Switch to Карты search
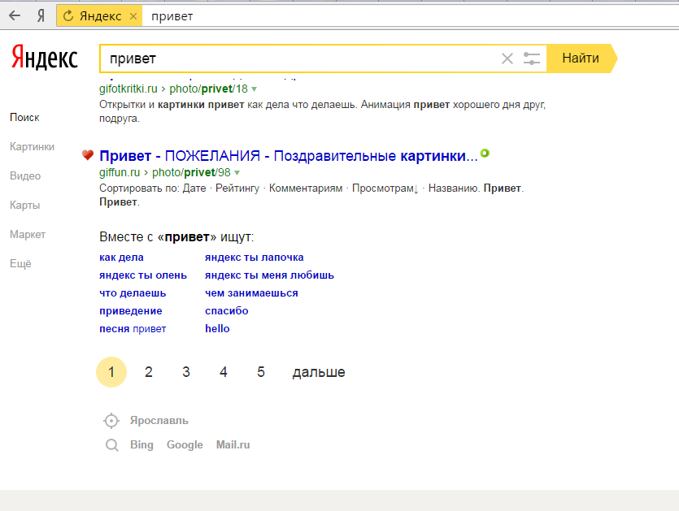The width and height of the screenshot is (679, 511). [x=24, y=205]
